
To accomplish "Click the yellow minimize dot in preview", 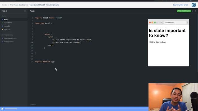I will (152, 23).
